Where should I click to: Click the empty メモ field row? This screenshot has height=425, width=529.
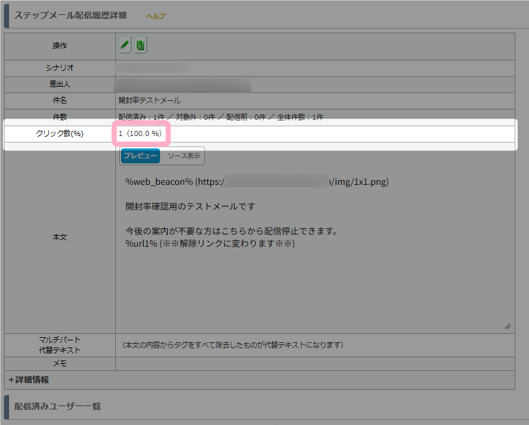pos(314,363)
